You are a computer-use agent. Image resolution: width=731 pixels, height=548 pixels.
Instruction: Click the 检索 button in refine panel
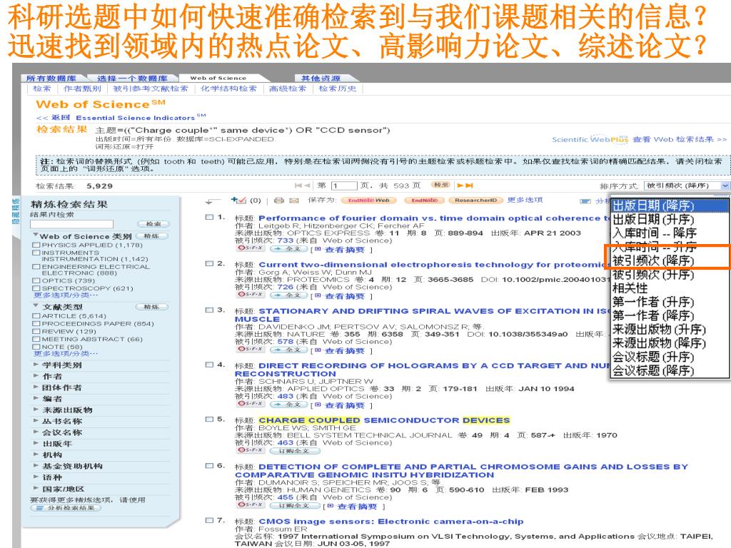153,224
